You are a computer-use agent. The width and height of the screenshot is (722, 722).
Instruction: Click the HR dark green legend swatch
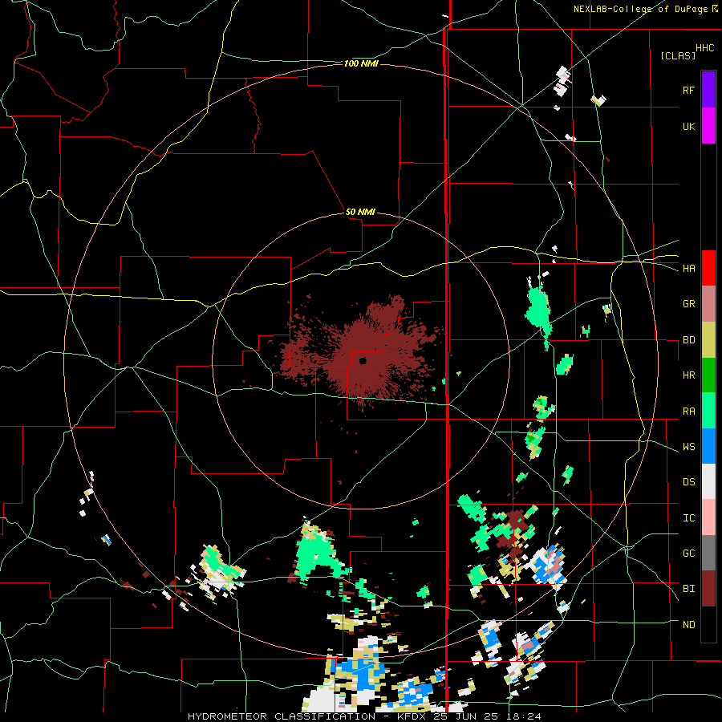(x=708, y=375)
